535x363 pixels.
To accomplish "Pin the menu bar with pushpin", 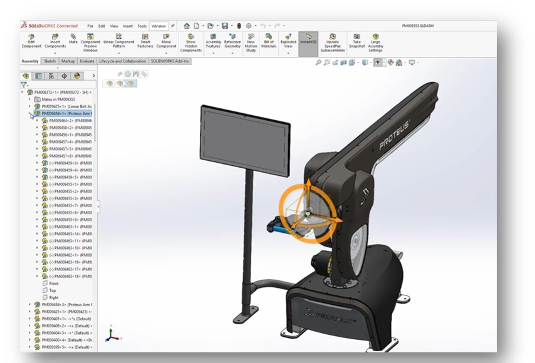I will pyautogui.click(x=173, y=26).
